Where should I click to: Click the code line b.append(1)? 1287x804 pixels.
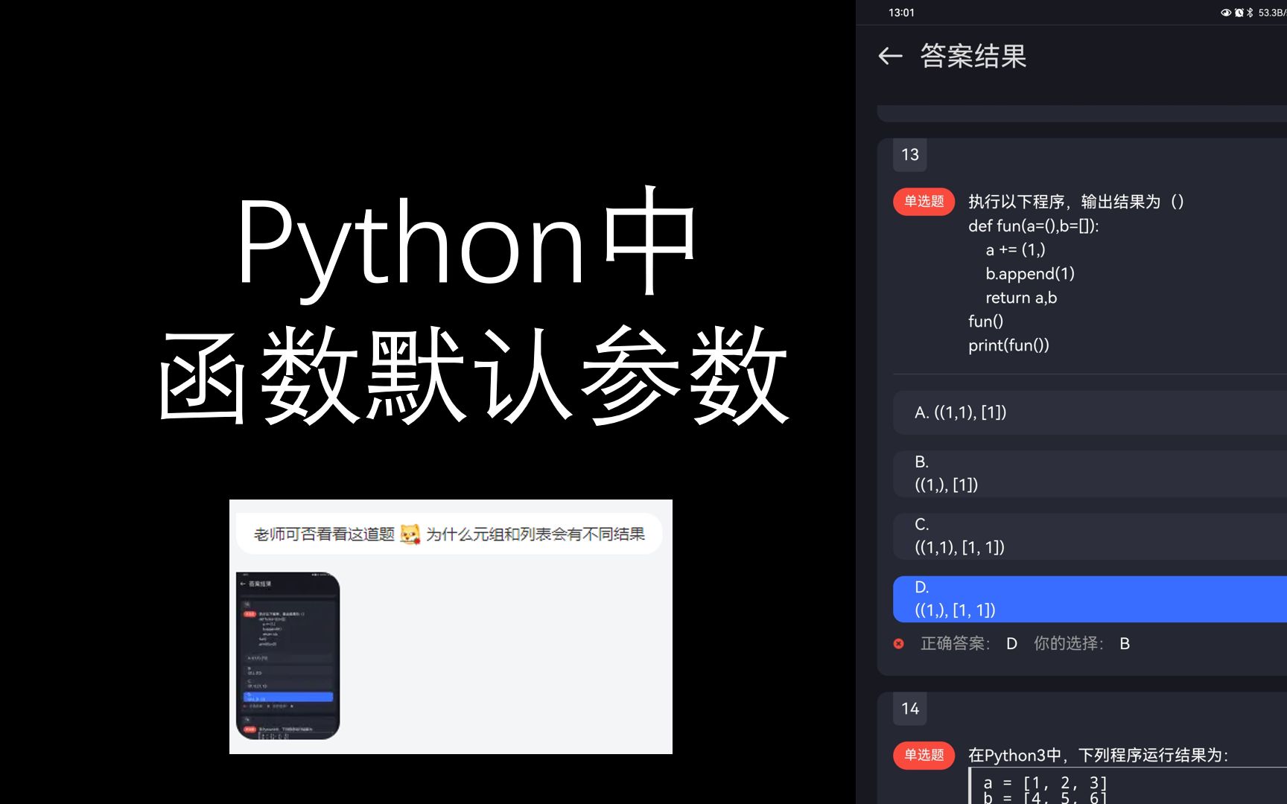[1030, 274]
